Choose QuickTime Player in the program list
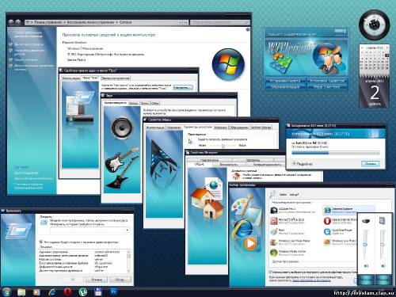 pyautogui.click(x=341, y=231)
